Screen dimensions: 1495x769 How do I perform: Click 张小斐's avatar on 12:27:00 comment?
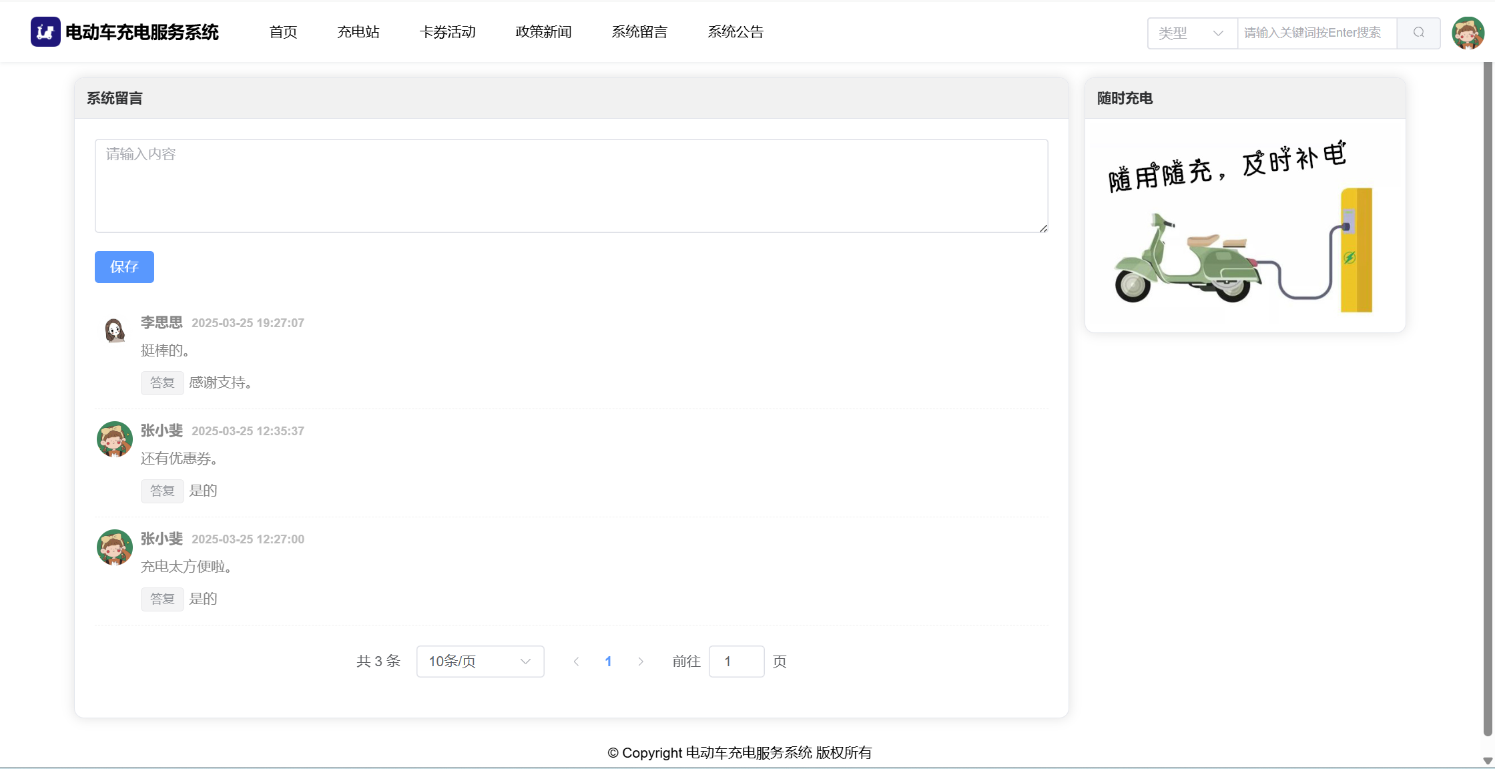(115, 547)
